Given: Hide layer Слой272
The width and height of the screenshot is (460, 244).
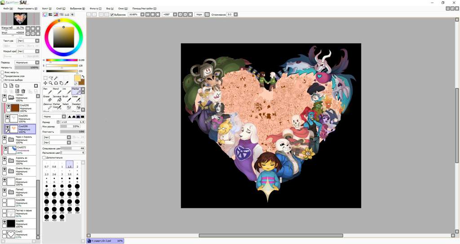Looking at the screenshot, I should point(5,148).
